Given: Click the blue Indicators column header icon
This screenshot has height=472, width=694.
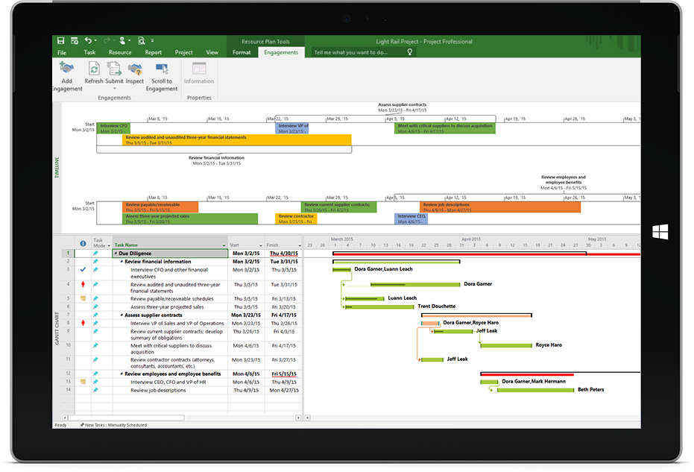Looking at the screenshot, I should (x=83, y=244).
